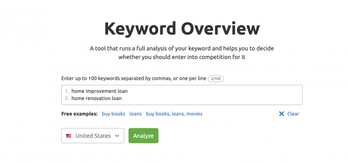Click the tool description paragraph text
The image size is (348, 163).
182,53
